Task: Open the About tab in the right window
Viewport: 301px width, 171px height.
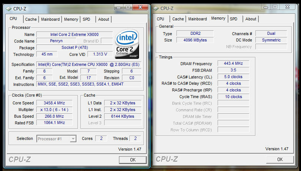Action: [x=251, y=19]
